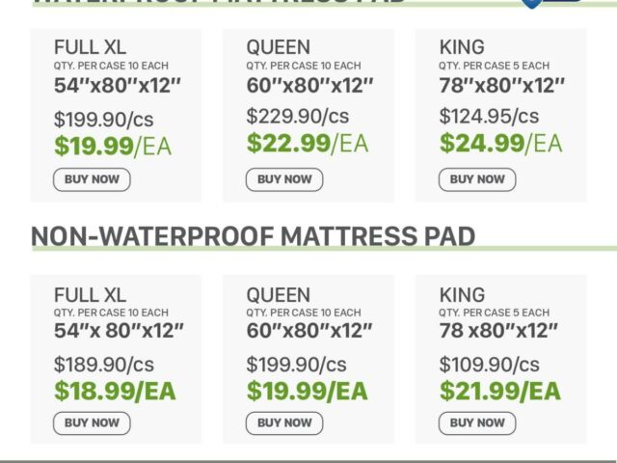Click the $229.90/cs Queen case price
The image size is (617, 463).
point(297,116)
